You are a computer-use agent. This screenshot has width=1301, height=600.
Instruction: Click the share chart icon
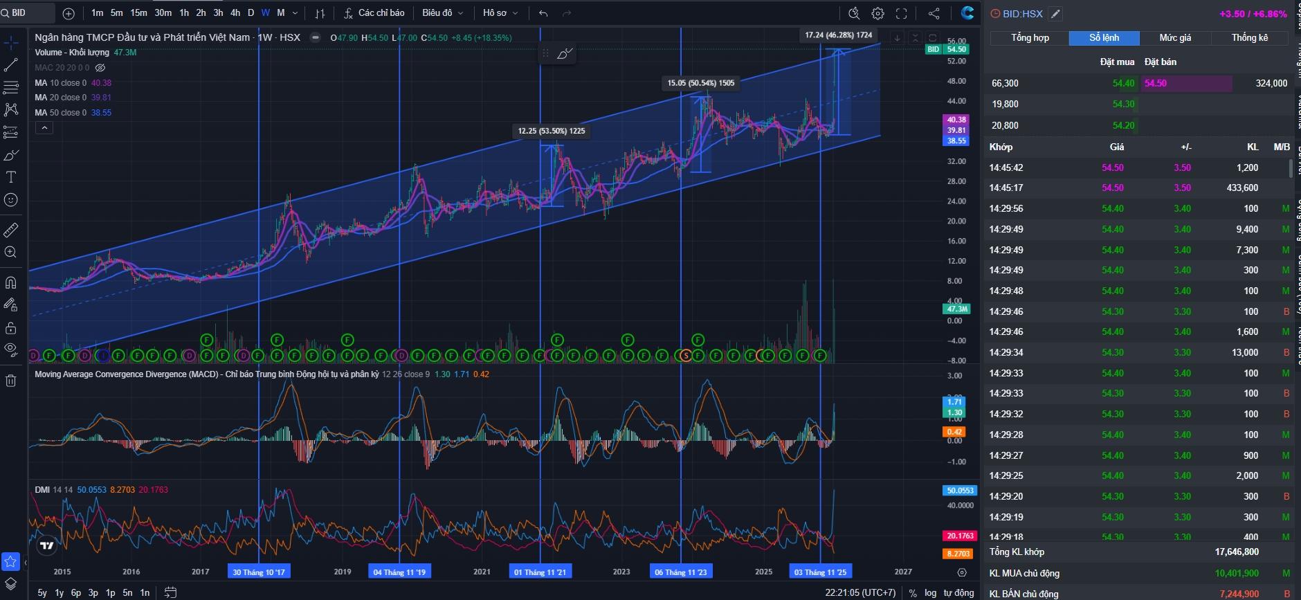[934, 13]
